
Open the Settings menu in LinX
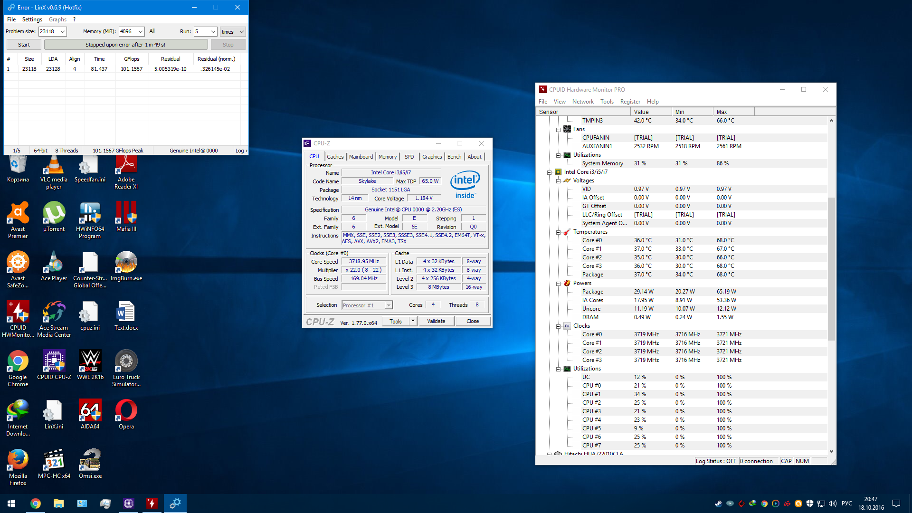pyautogui.click(x=32, y=19)
